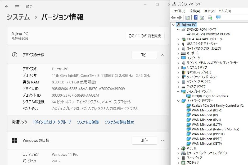Click the プロセッサ category icon in tree
The width and height of the screenshot is (248, 165).
(x=183, y=162)
